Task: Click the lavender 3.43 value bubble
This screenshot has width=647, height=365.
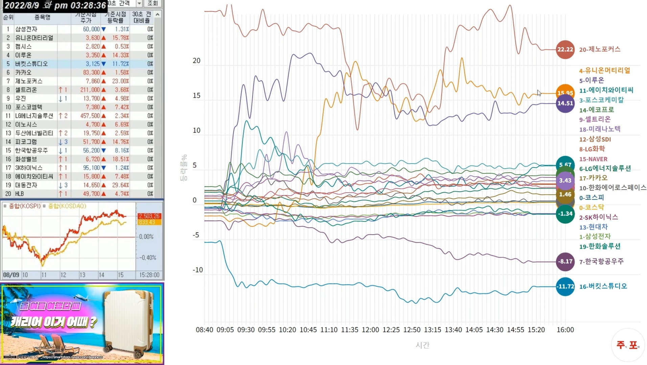Action: [x=565, y=180]
